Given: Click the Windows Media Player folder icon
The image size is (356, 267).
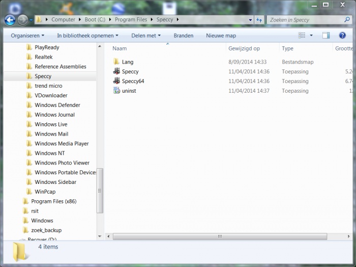Looking at the screenshot, I should [29, 144].
